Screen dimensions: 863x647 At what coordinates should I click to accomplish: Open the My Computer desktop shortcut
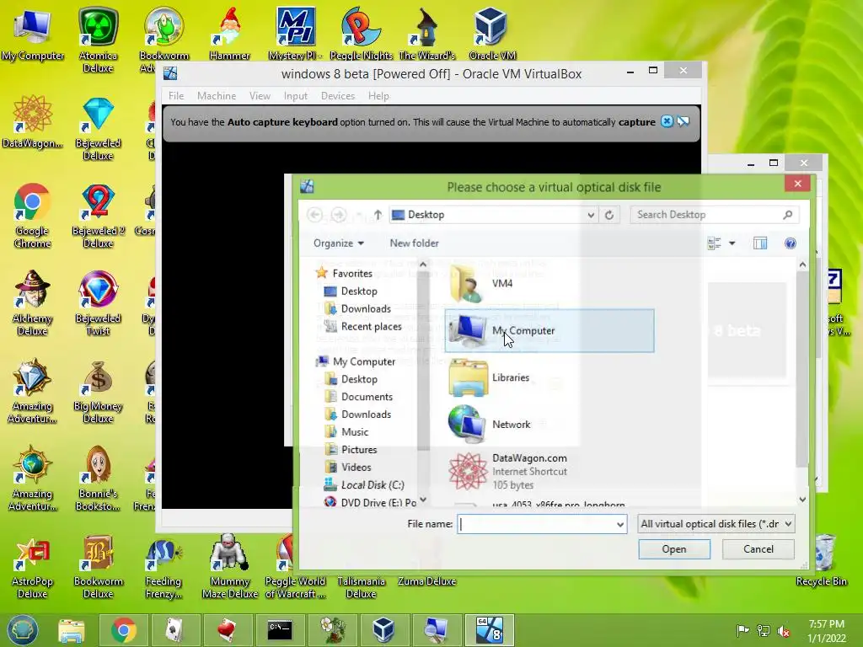click(x=32, y=34)
